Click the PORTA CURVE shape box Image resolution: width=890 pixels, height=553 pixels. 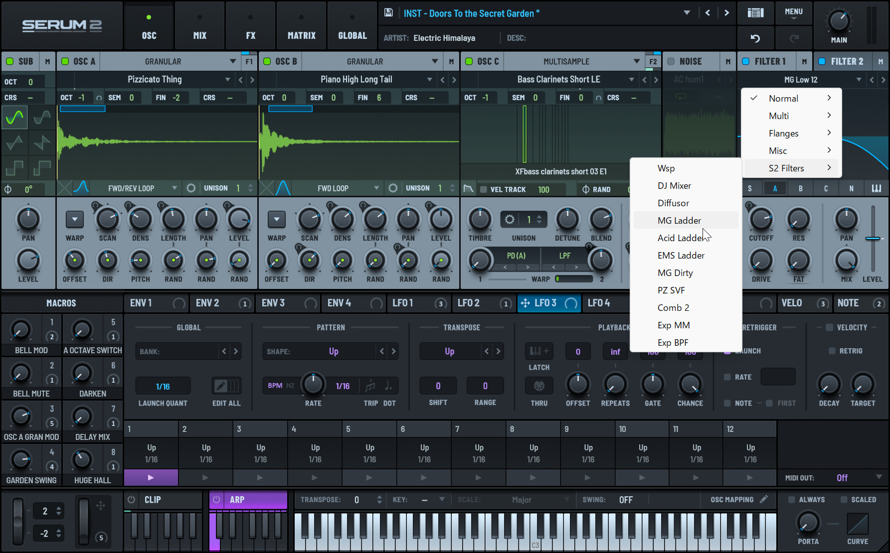pyautogui.click(x=858, y=524)
